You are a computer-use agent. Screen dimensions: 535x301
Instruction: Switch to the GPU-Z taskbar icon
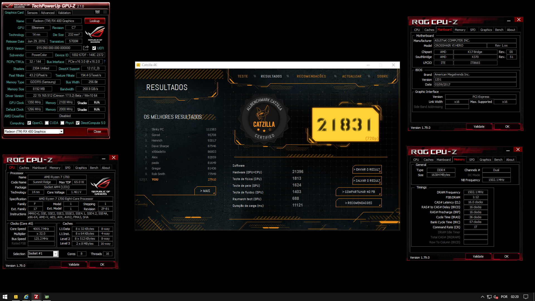[47, 297]
